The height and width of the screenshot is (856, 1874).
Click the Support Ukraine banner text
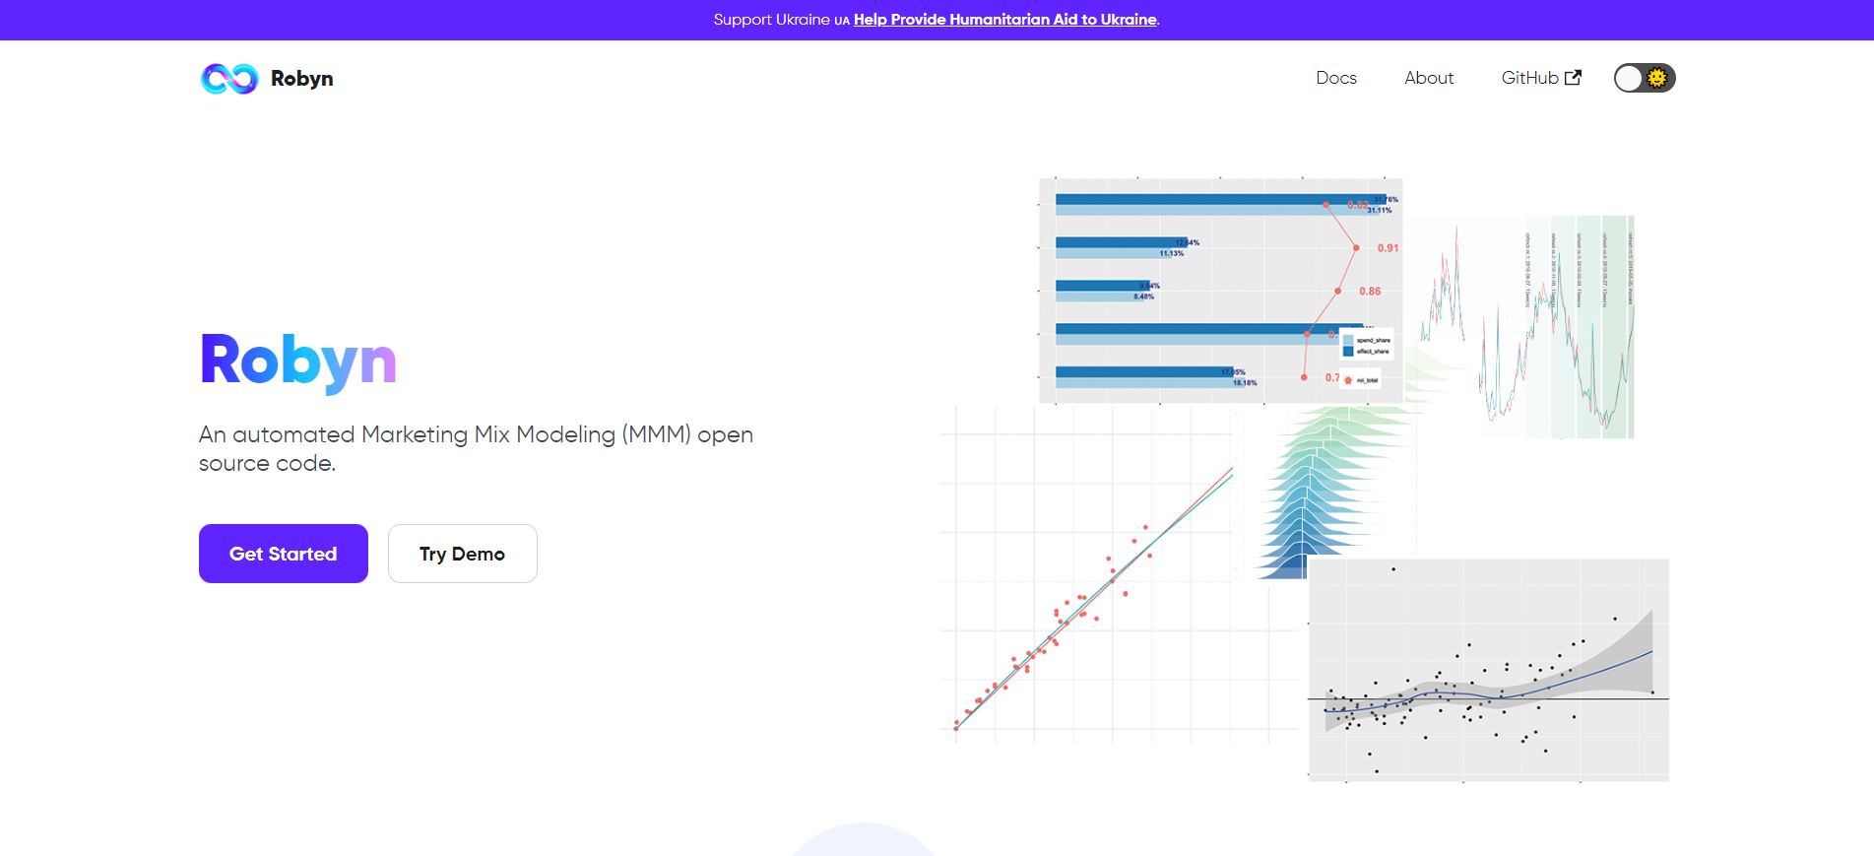pyautogui.click(x=773, y=20)
